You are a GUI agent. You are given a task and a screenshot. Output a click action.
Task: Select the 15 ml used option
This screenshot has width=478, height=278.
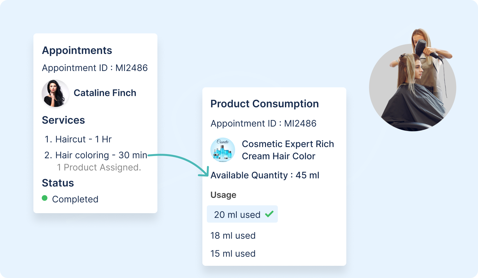[x=233, y=253]
